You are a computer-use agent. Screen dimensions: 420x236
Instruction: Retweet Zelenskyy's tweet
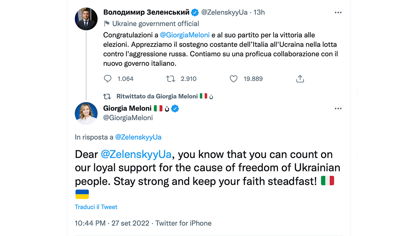170,79
